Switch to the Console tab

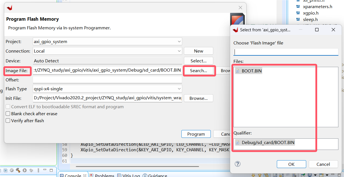click(x=73, y=176)
